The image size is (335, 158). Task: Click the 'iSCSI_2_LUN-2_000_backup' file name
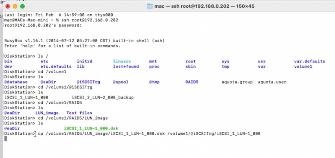103,97
